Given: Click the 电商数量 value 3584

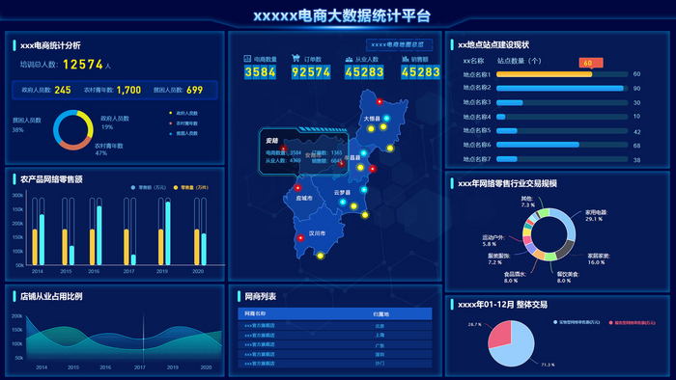Looking at the screenshot, I should click(x=260, y=72).
